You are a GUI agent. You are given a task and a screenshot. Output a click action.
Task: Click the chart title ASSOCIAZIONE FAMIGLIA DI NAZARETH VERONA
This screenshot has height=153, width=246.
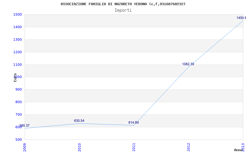[x=123, y=4]
